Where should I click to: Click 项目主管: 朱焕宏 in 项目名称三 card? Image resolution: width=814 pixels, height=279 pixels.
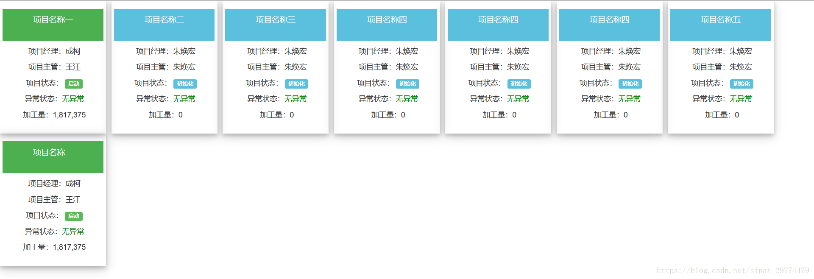point(277,67)
